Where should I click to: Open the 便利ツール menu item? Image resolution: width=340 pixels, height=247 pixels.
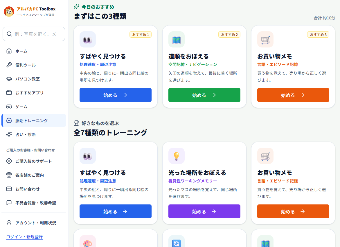pyautogui.click(x=34, y=65)
